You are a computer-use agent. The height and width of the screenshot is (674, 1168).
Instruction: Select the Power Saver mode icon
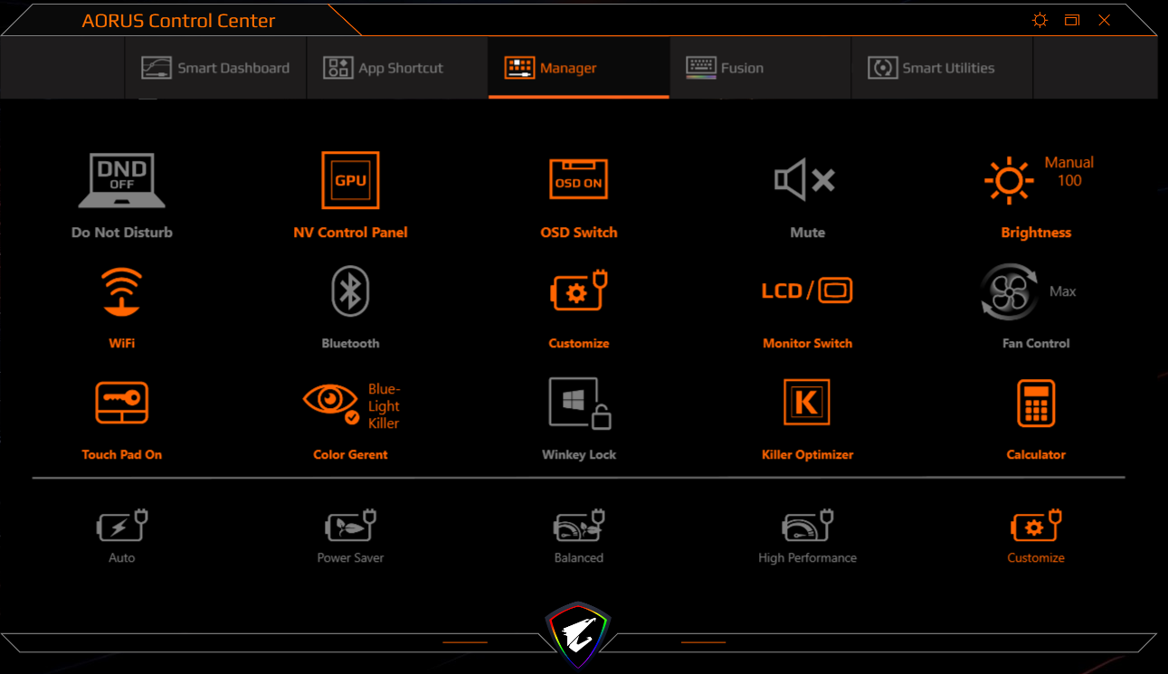point(350,525)
